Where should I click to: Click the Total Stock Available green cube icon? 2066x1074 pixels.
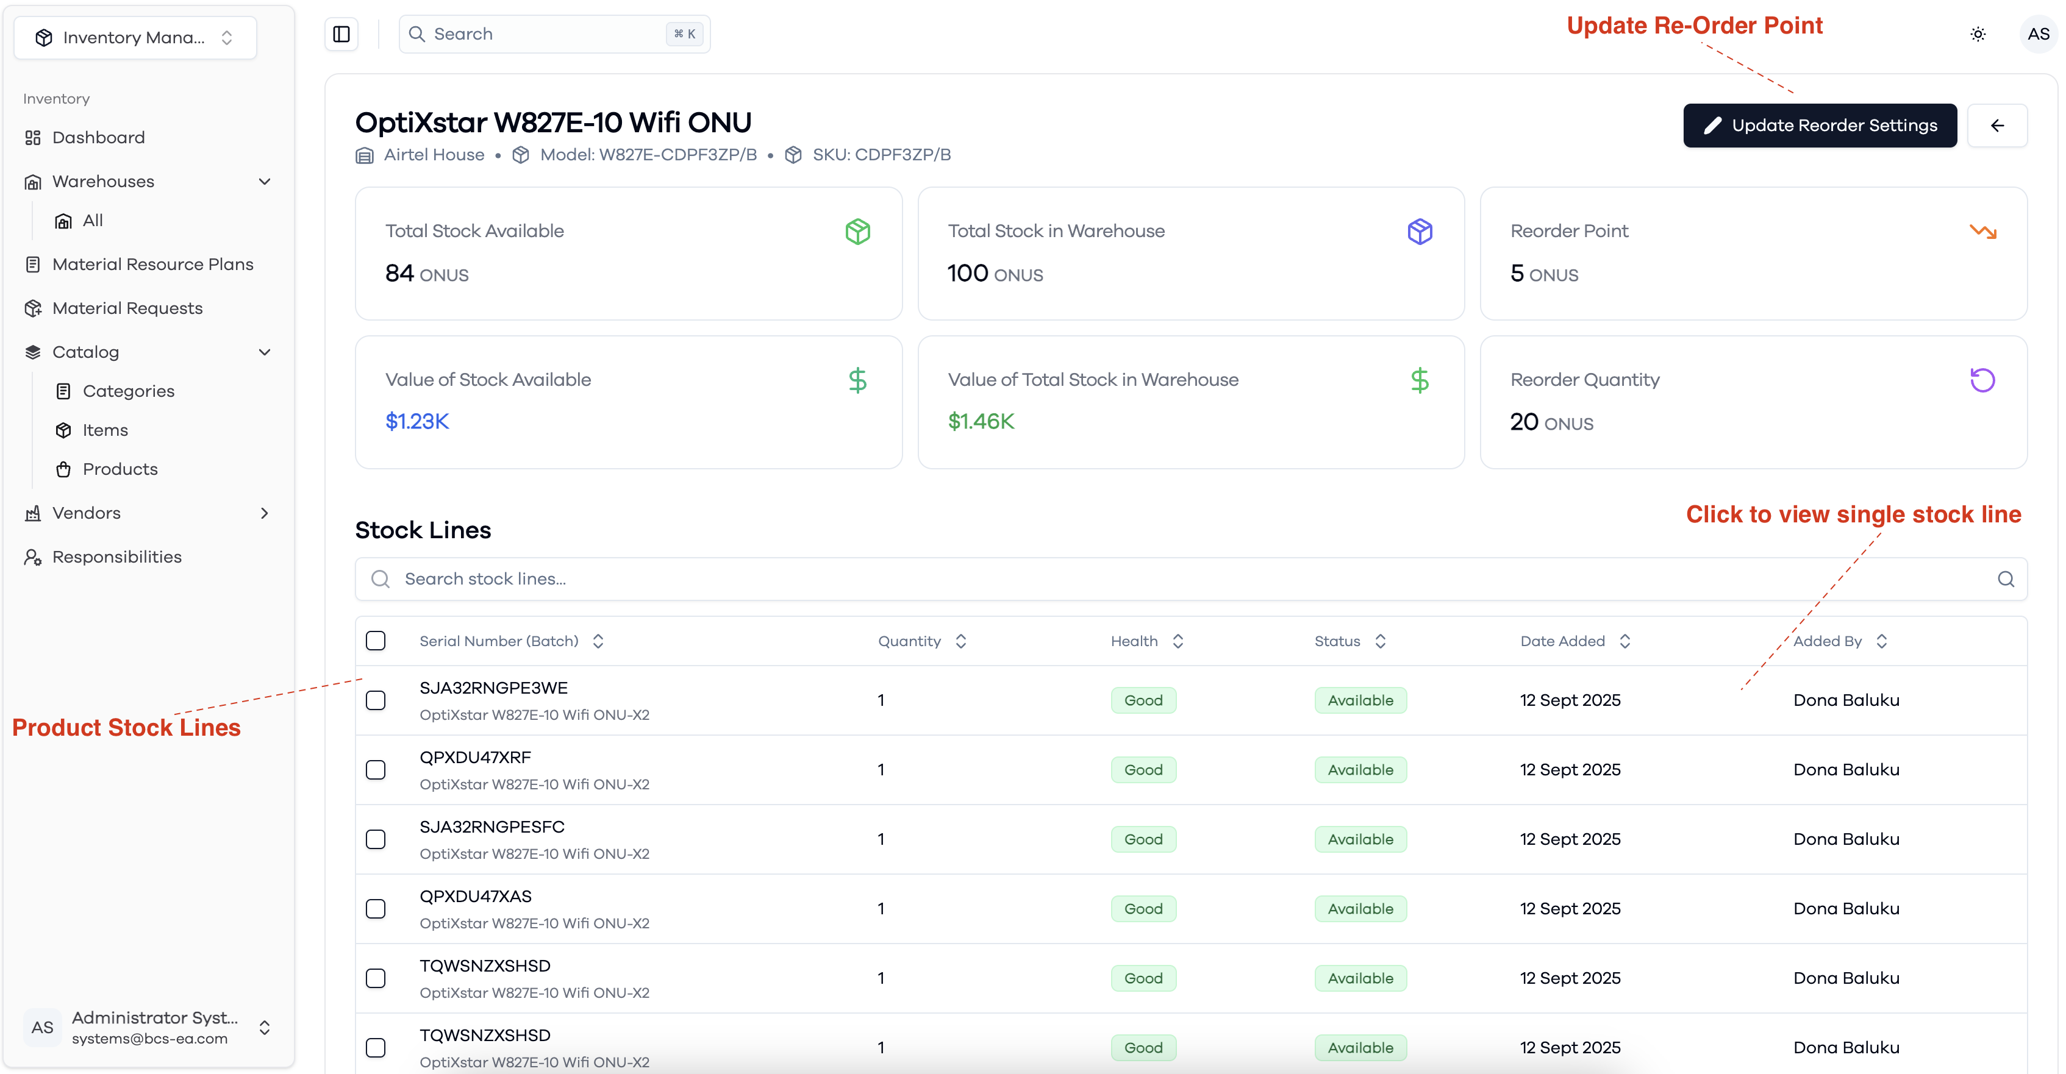click(x=857, y=232)
